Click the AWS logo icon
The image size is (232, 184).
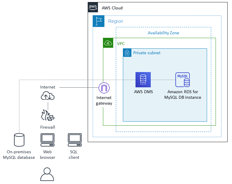point(93,7)
